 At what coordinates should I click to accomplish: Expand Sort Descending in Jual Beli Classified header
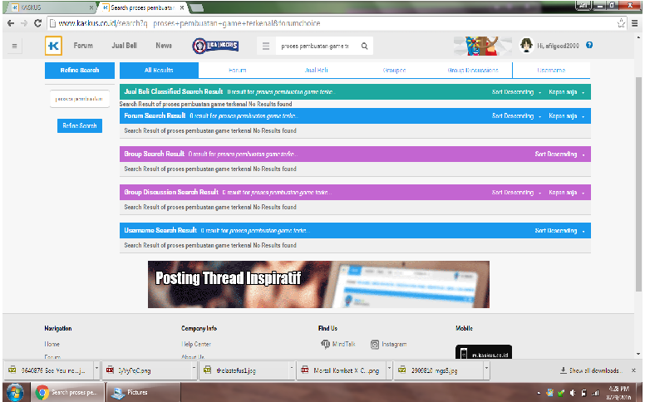tap(516, 92)
